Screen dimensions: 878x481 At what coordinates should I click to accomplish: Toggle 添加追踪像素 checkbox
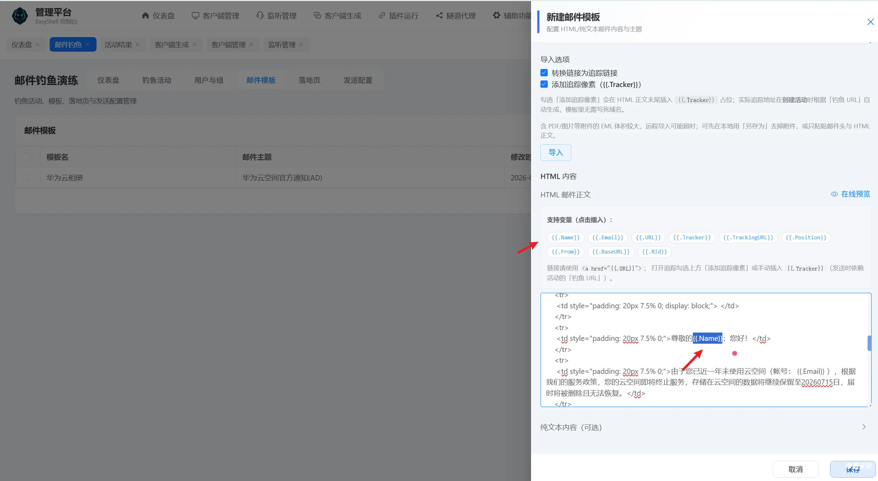click(x=544, y=84)
